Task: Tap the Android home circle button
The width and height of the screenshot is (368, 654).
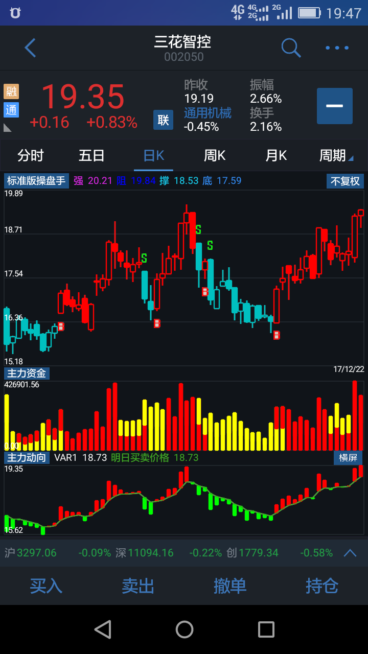Action: coord(185,629)
